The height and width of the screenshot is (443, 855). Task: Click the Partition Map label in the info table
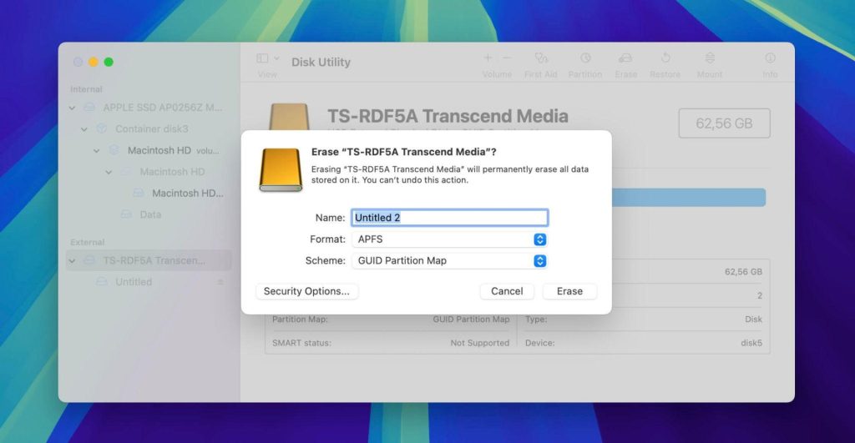click(x=300, y=320)
